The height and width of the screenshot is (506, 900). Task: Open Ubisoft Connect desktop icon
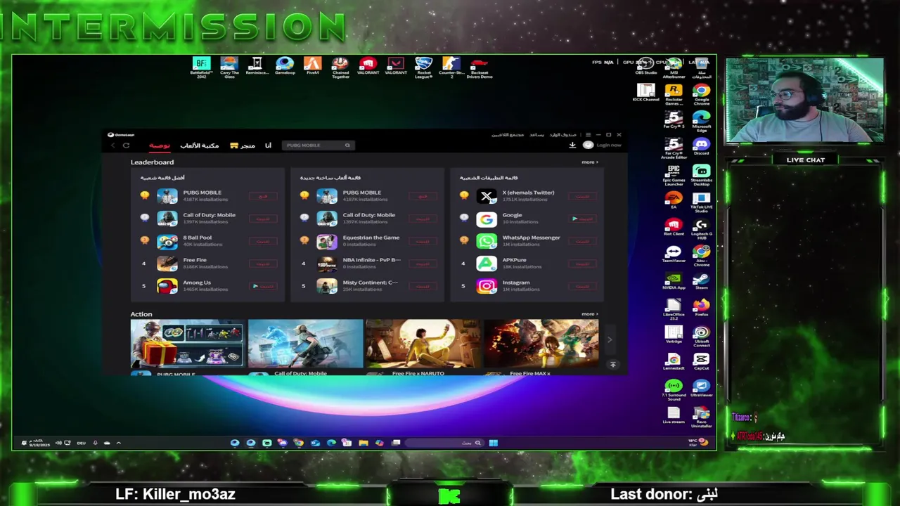[701, 337]
